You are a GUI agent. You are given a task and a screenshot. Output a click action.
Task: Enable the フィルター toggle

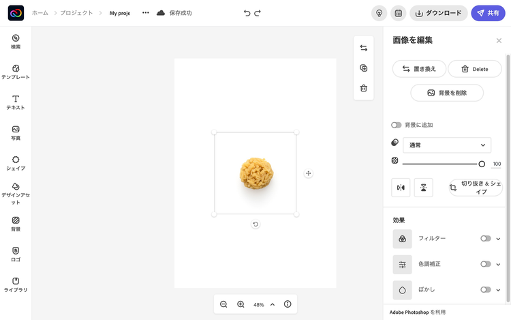coord(486,238)
